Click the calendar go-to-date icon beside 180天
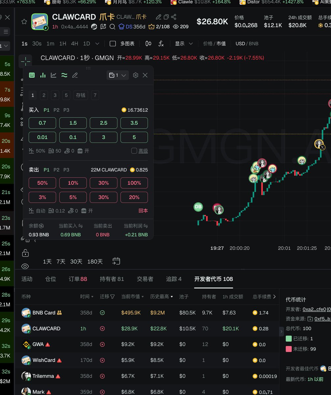This screenshot has width=331, height=395. (116, 261)
